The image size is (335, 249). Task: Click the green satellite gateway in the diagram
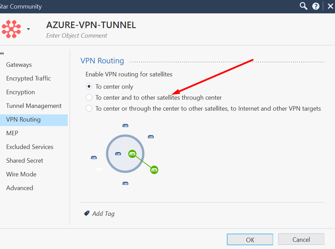click(x=154, y=170)
